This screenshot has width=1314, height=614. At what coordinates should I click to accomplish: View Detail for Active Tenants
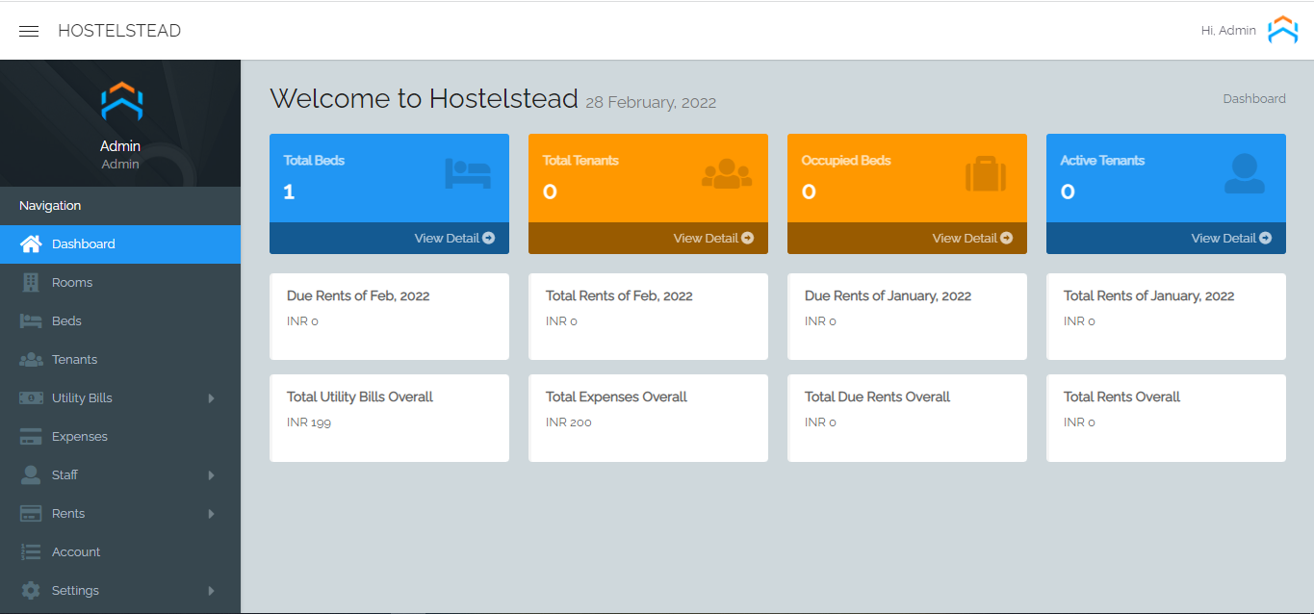(1231, 238)
